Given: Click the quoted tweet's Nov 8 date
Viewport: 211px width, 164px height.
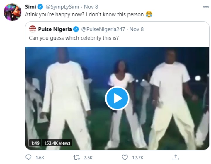Looking at the screenshot, I should (x=137, y=29).
